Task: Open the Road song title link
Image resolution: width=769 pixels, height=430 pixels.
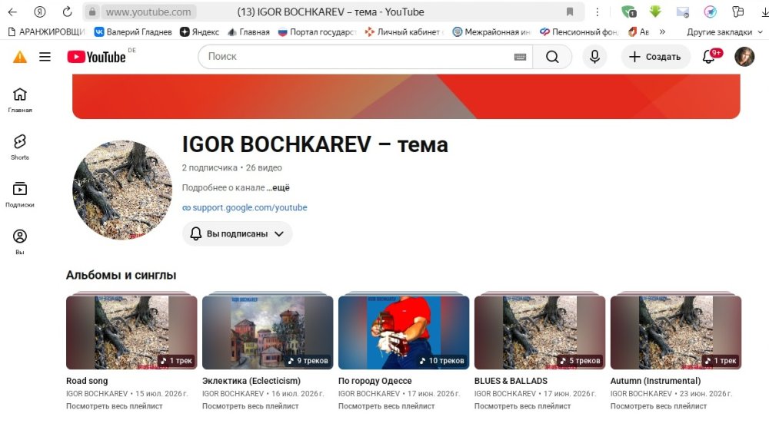Action: [87, 381]
